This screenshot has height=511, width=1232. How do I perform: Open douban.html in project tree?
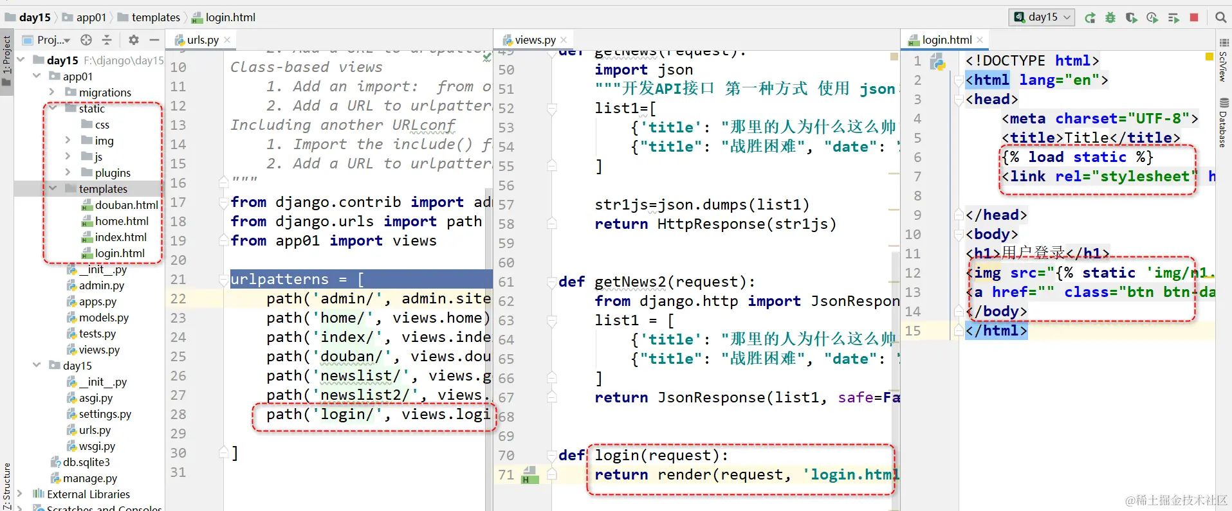tap(120, 205)
